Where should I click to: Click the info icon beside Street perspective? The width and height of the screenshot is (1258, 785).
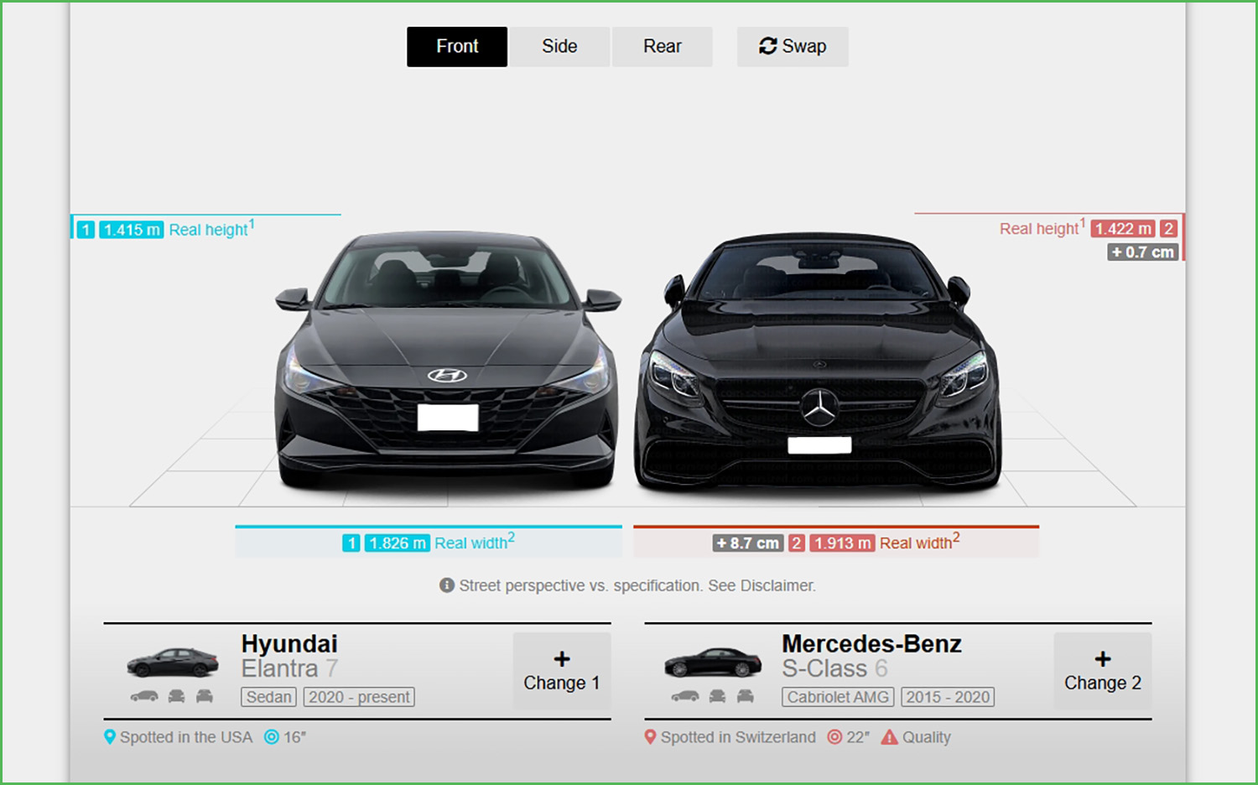[x=447, y=585]
